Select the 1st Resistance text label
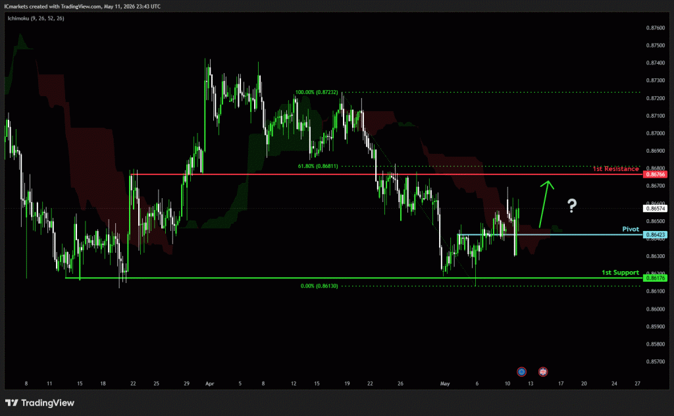Screen dimensions: 674x416 coord(615,169)
